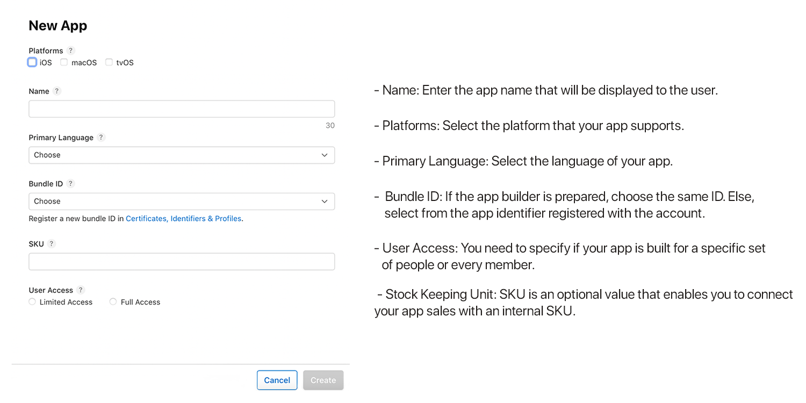Check the macOS platform checkbox
Screen dimensions: 806x403
[x=64, y=62]
